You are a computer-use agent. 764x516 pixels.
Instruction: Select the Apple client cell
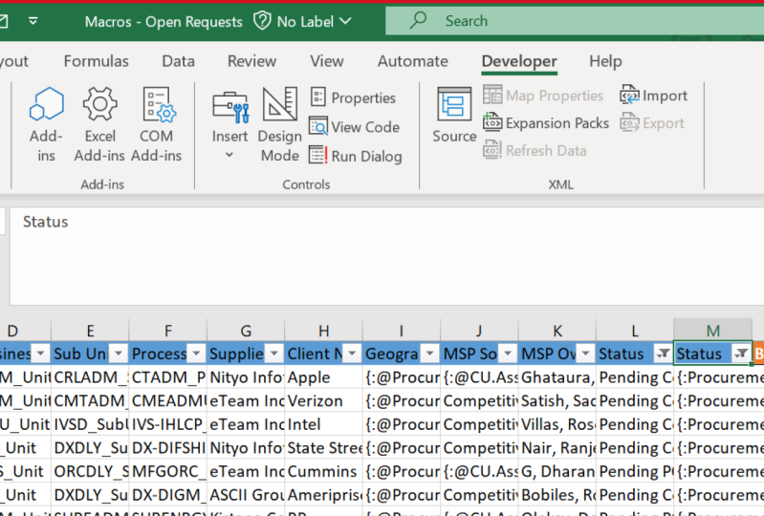[x=323, y=377]
